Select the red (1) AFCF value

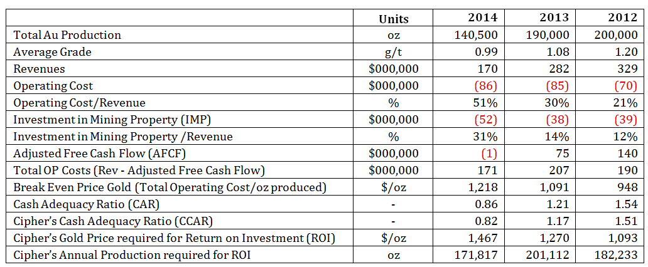(490, 154)
